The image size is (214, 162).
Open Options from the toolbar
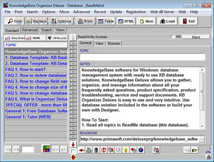tap(61, 21)
